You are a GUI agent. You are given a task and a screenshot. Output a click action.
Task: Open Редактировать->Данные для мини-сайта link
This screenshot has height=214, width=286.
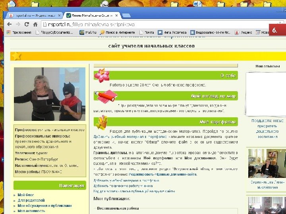[x=163, y=174]
